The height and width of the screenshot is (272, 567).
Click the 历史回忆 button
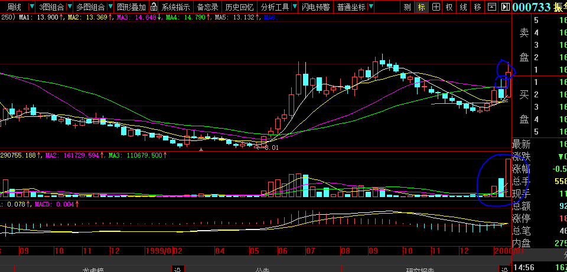point(240,7)
